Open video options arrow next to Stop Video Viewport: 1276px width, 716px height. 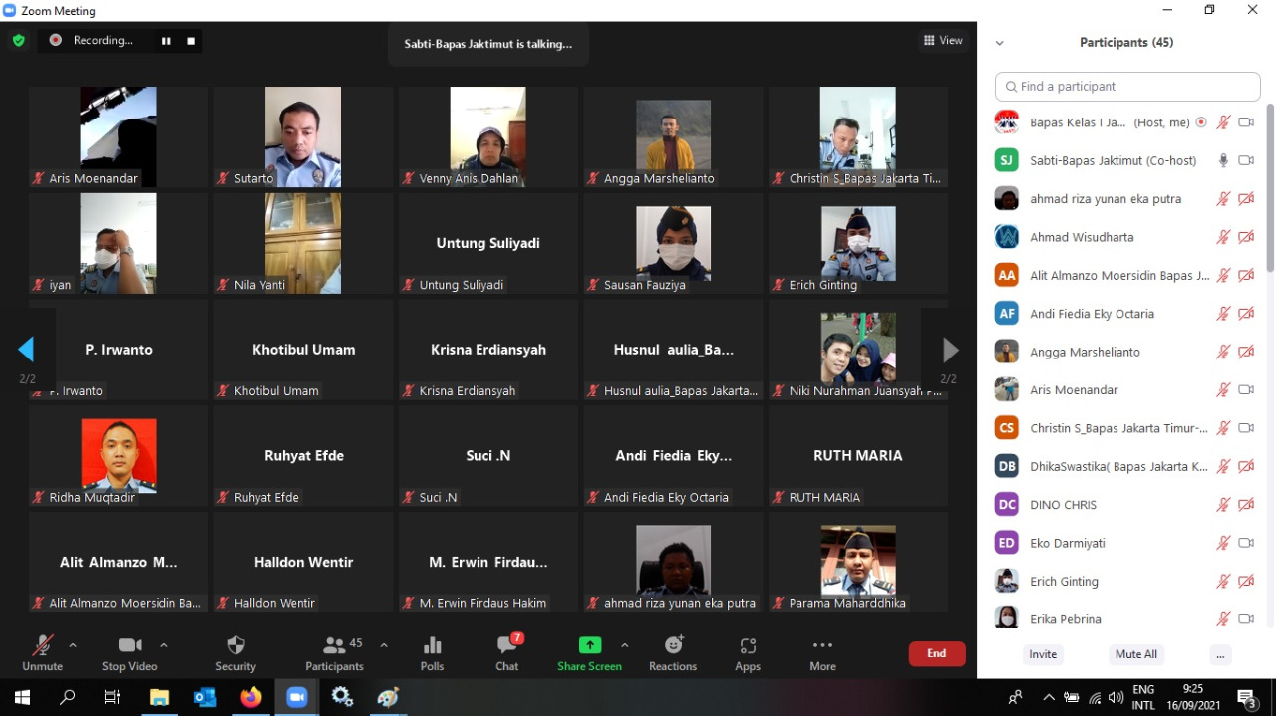(x=164, y=645)
